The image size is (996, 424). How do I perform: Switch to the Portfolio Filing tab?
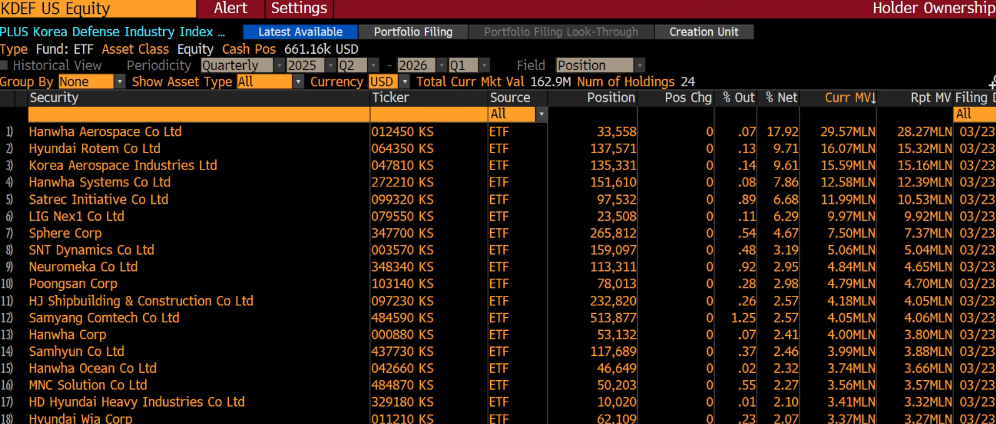tap(413, 32)
